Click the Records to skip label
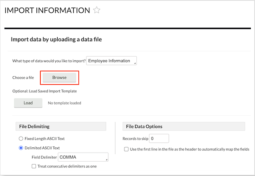This screenshot has height=176, width=255. point(135,139)
